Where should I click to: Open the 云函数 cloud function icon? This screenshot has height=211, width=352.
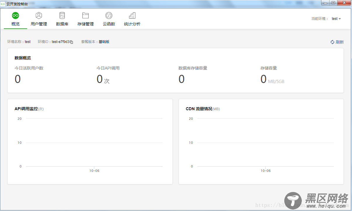coord(109,15)
